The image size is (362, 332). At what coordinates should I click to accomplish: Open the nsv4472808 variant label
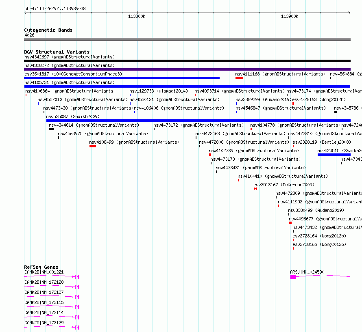244,142
